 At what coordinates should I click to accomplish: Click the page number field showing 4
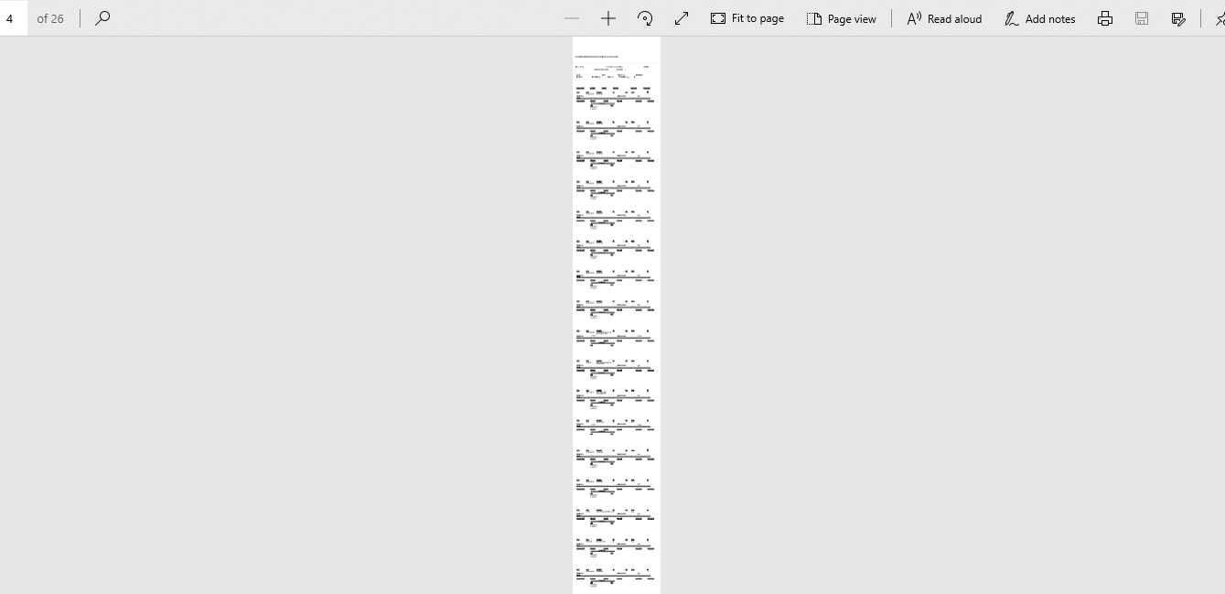(14, 18)
